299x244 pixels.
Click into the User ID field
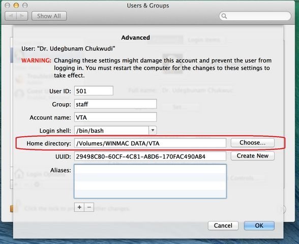pyautogui.click(x=94, y=90)
